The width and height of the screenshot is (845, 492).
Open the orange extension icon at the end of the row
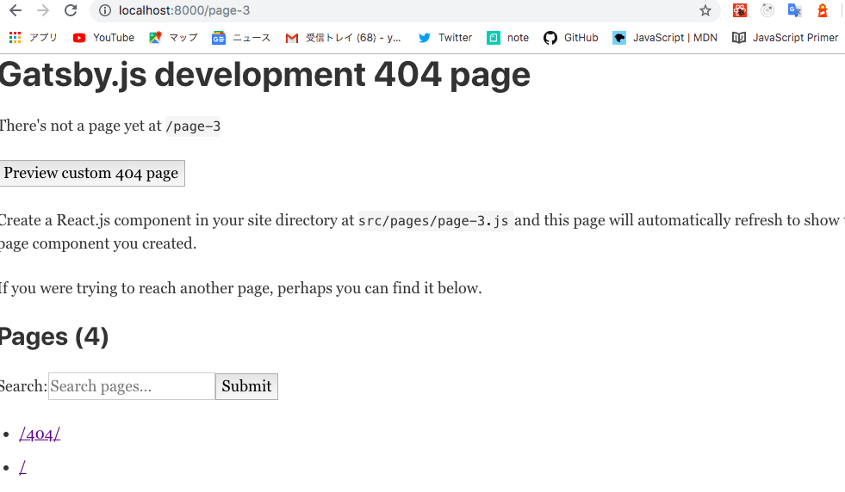click(x=823, y=10)
